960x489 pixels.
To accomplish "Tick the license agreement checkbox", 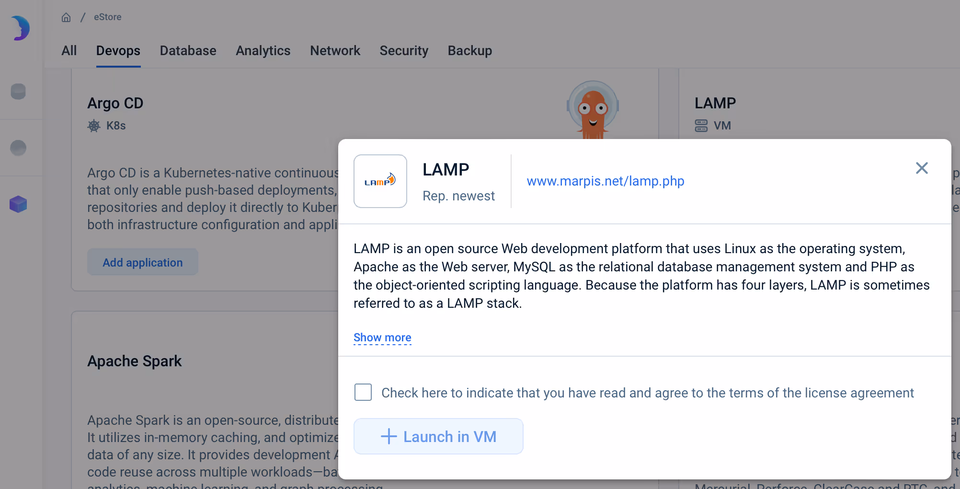I will tap(363, 392).
